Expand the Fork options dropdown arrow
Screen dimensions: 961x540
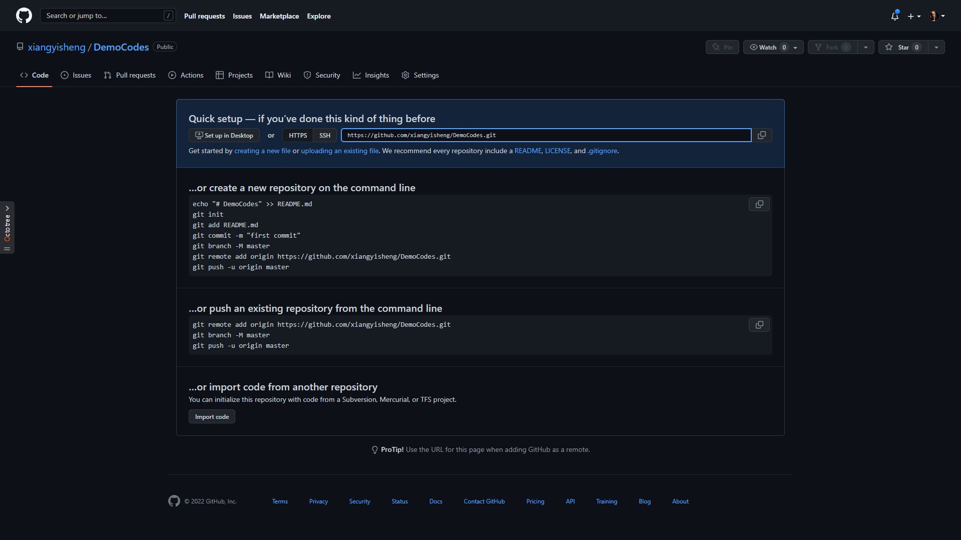[866, 47]
